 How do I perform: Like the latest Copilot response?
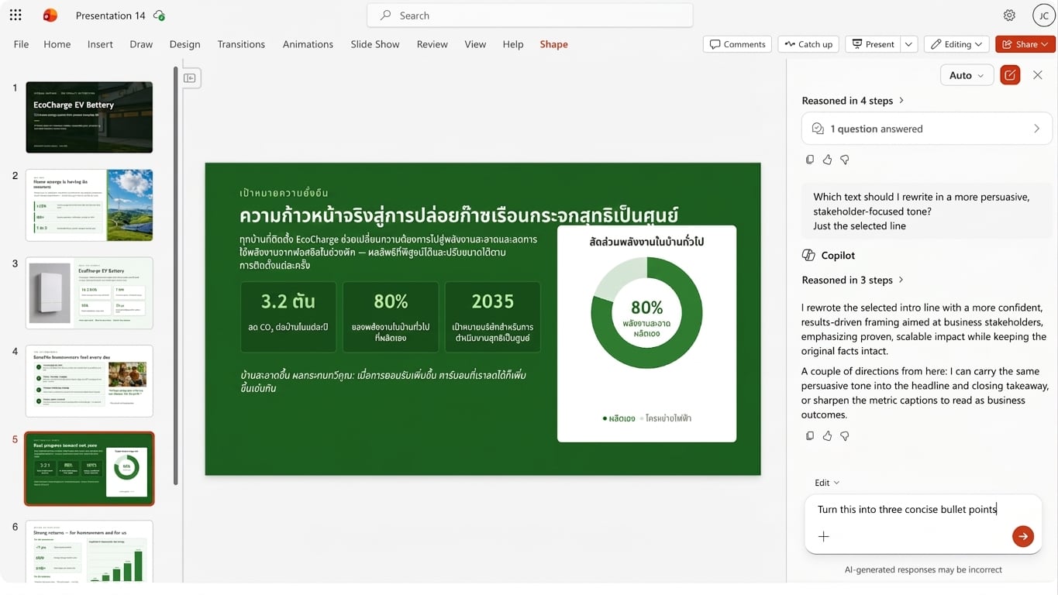(x=827, y=436)
